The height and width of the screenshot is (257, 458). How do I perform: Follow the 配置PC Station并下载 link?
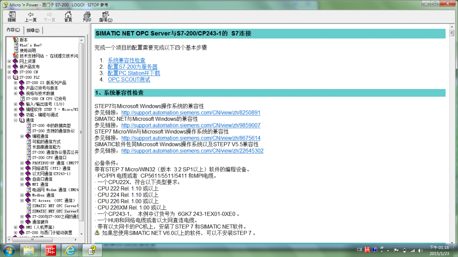(134, 73)
